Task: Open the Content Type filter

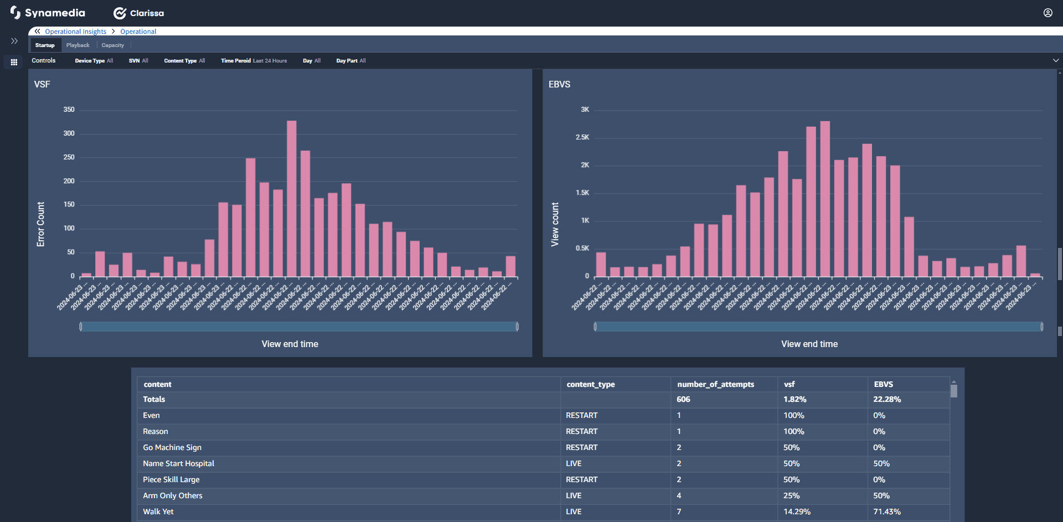Action: tap(184, 61)
